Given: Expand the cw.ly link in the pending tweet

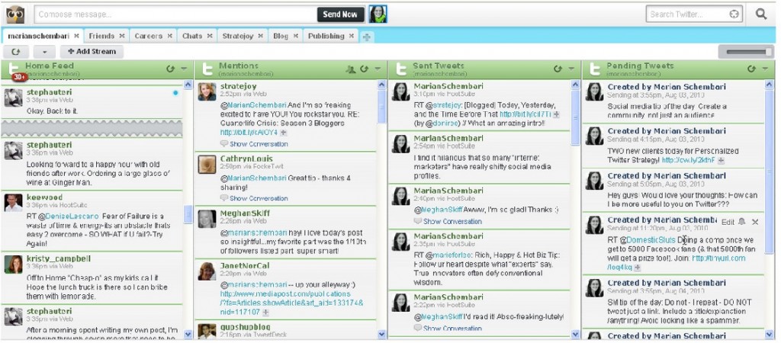Looking at the screenshot, I should [x=721, y=160].
